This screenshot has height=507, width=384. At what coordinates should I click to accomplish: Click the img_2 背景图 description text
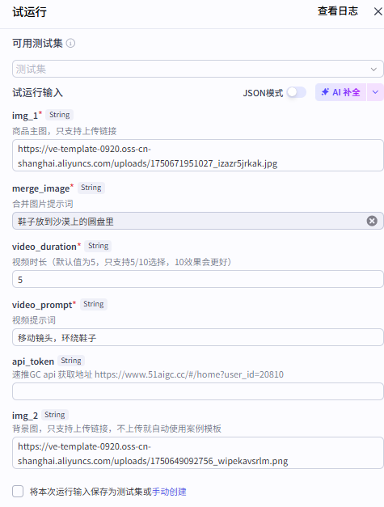116,429
